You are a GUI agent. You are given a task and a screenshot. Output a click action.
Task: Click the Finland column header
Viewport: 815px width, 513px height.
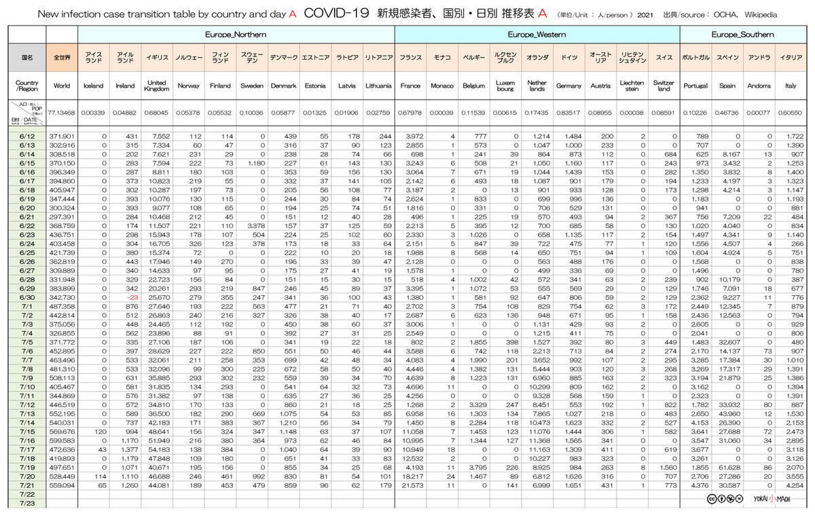point(220,86)
